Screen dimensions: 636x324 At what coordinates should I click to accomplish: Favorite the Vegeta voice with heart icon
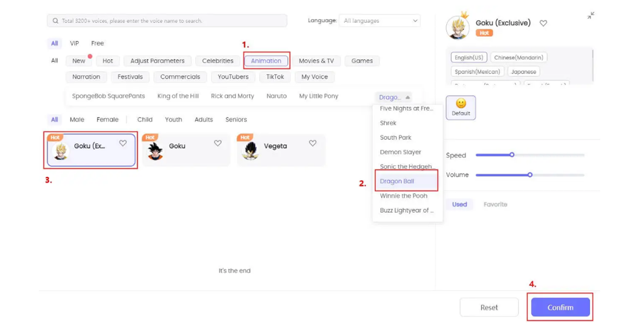(313, 143)
